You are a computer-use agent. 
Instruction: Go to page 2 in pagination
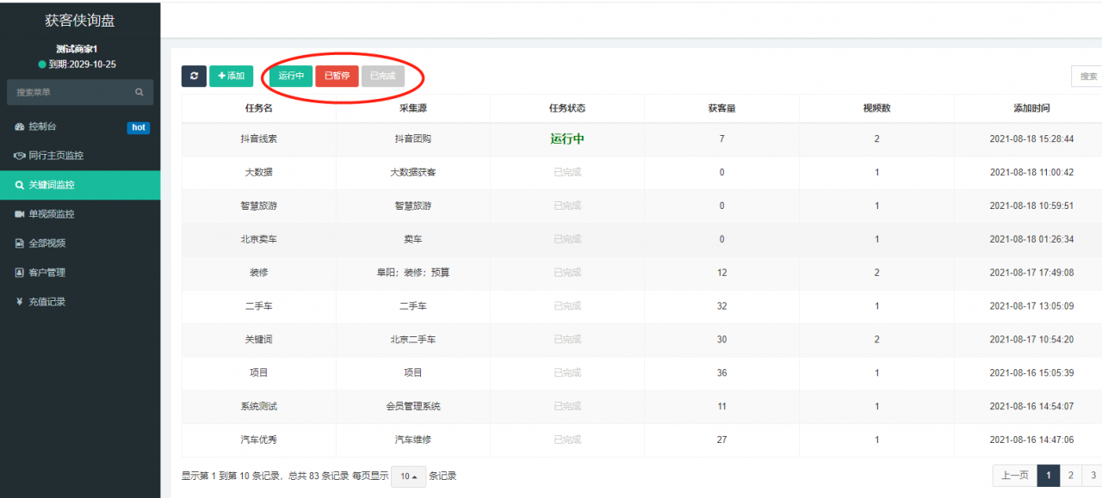[1070, 476]
